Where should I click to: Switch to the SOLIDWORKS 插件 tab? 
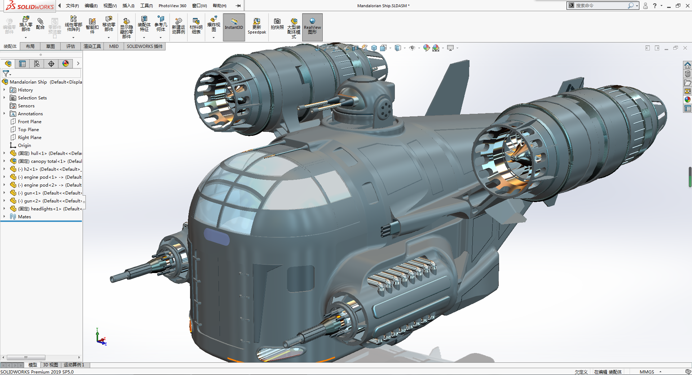(145, 46)
